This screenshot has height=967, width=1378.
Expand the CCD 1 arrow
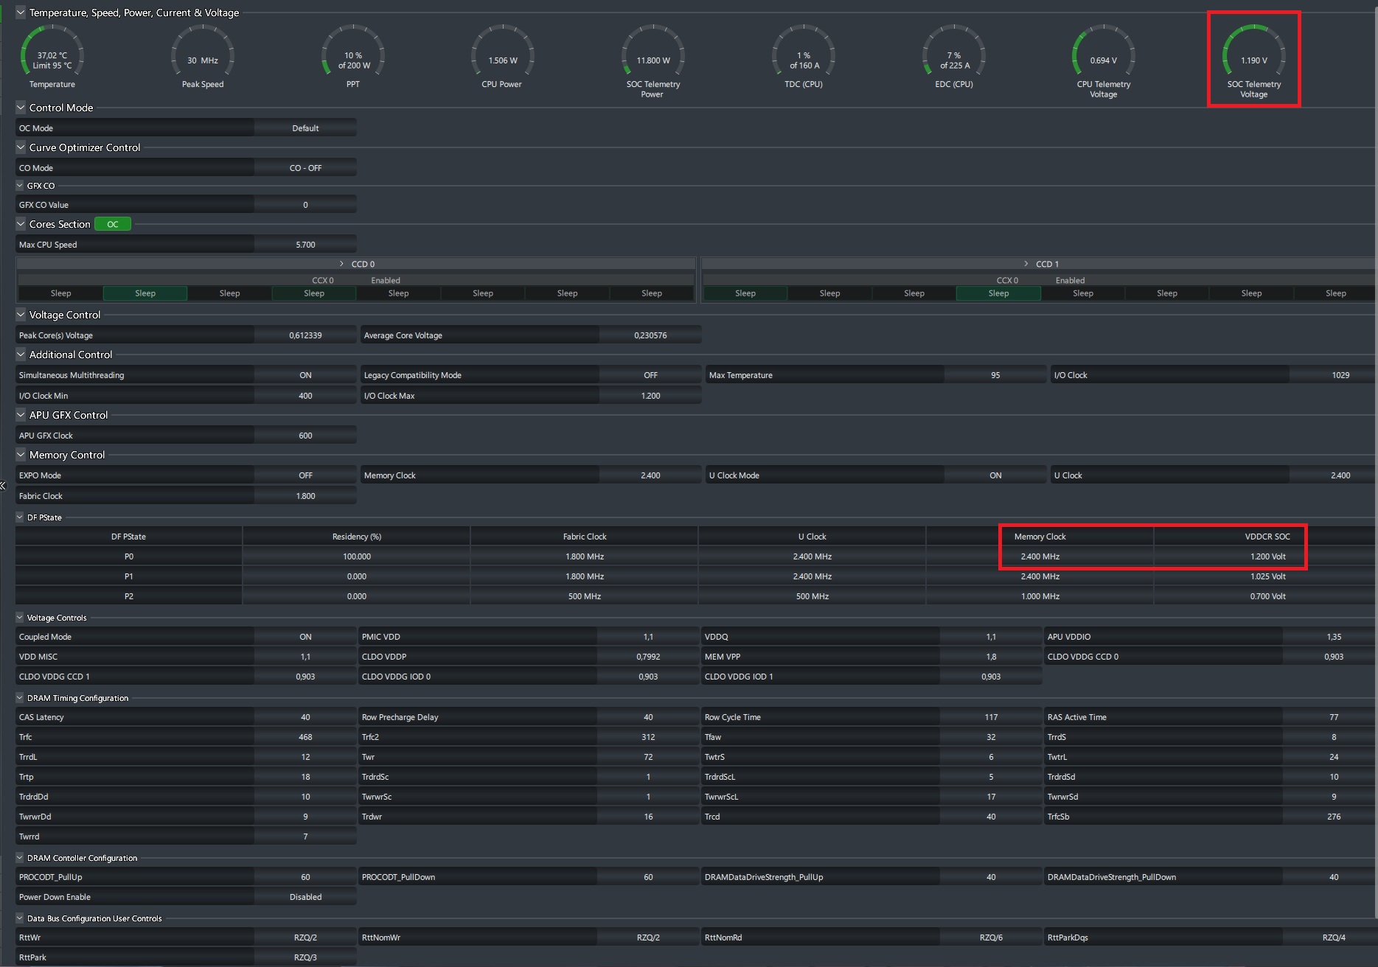coord(1026,264)
